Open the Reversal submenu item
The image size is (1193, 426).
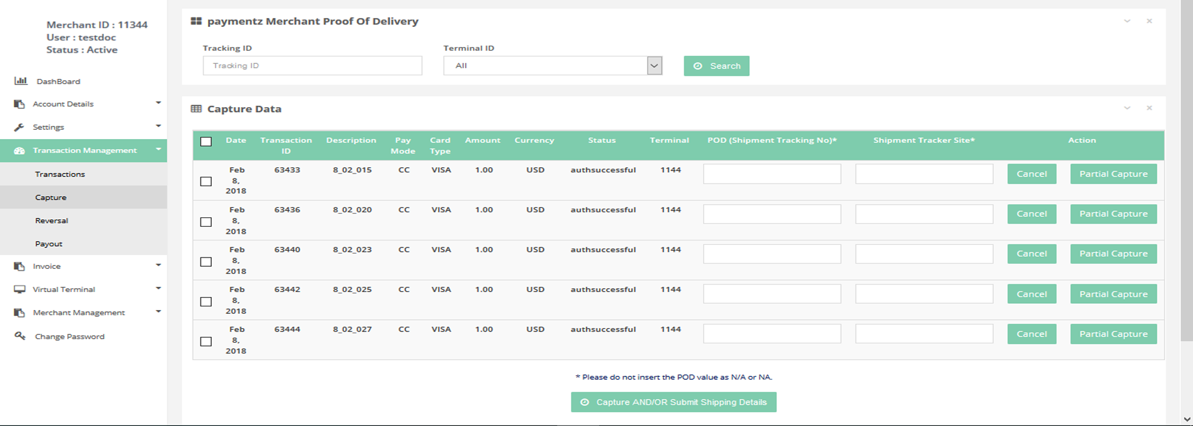[x=51, y=221]
